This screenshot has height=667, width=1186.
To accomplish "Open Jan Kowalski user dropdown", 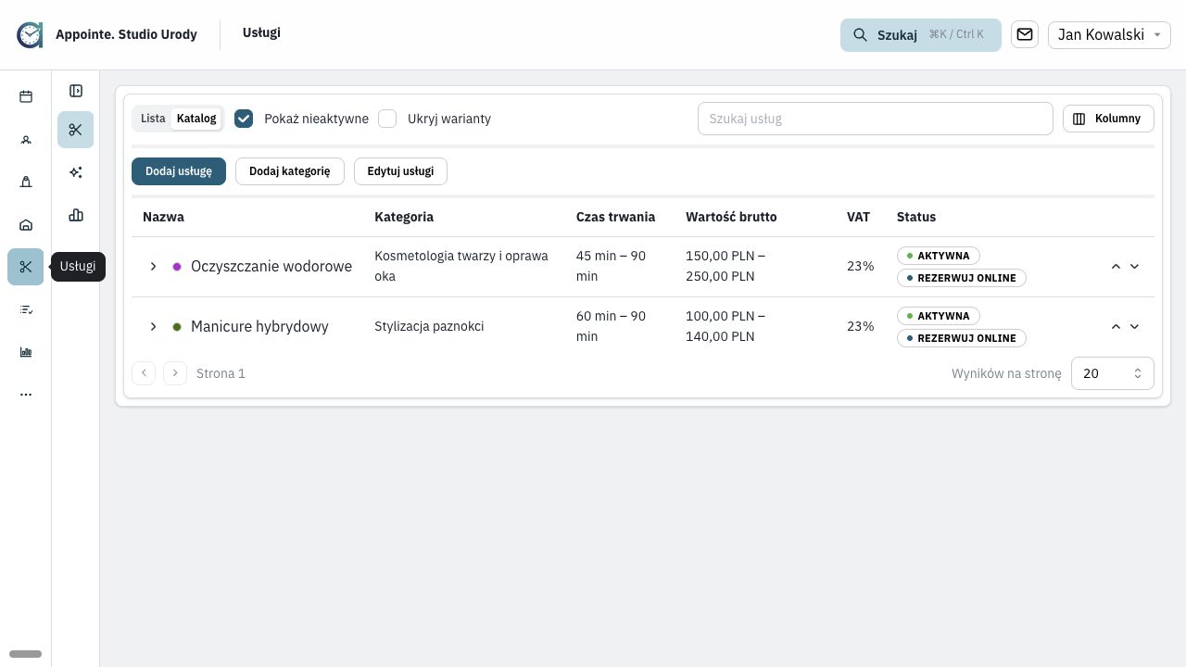I will (x=1109, y=34).
